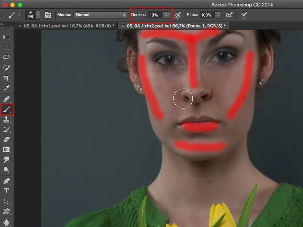Open the Modus Normal dropdown
This screenshot has height=227, width=303.
tap(100, 15)
